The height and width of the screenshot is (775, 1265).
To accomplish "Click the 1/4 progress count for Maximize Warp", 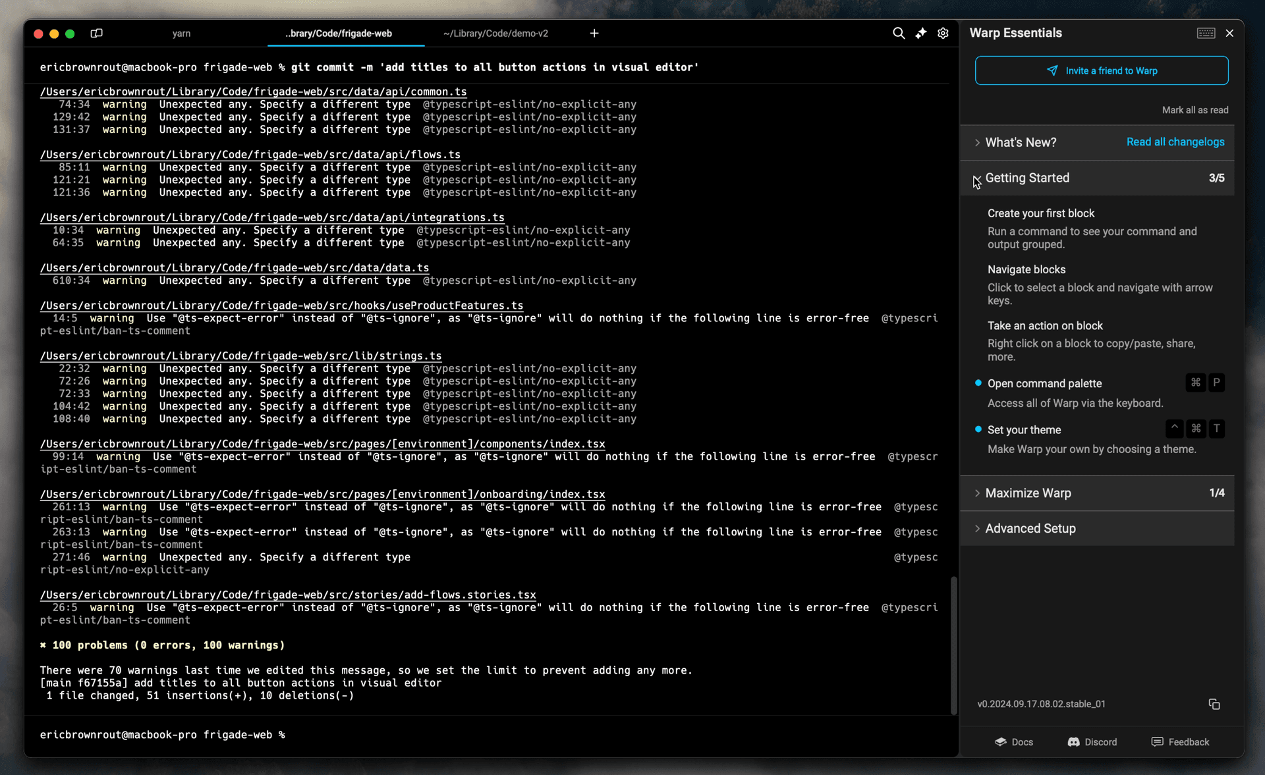I will tap(1216, 493).
